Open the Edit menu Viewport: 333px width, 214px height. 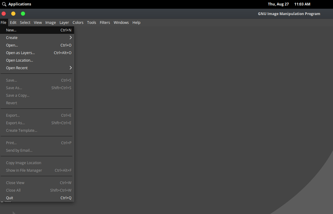coord(13,22)
